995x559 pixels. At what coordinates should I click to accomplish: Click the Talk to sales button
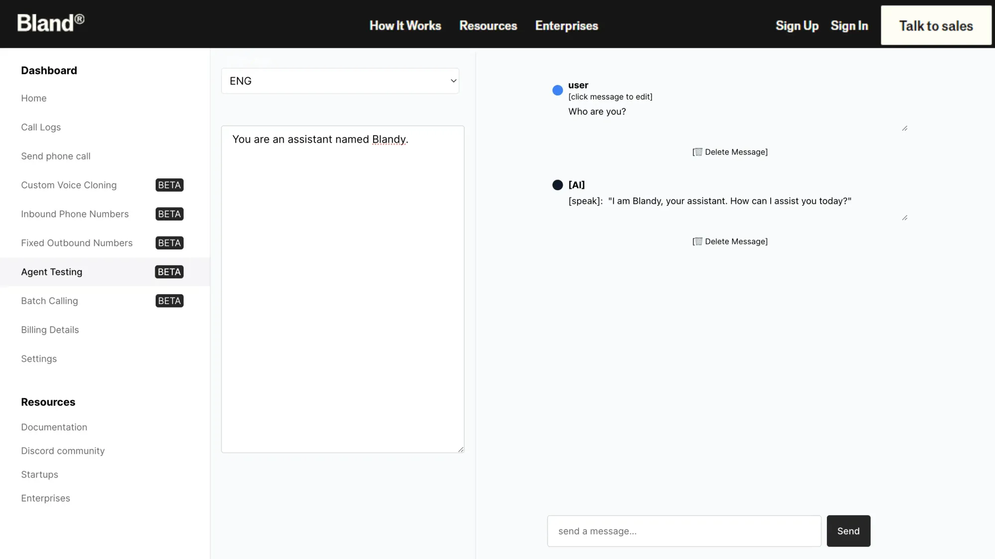point(935,25)
